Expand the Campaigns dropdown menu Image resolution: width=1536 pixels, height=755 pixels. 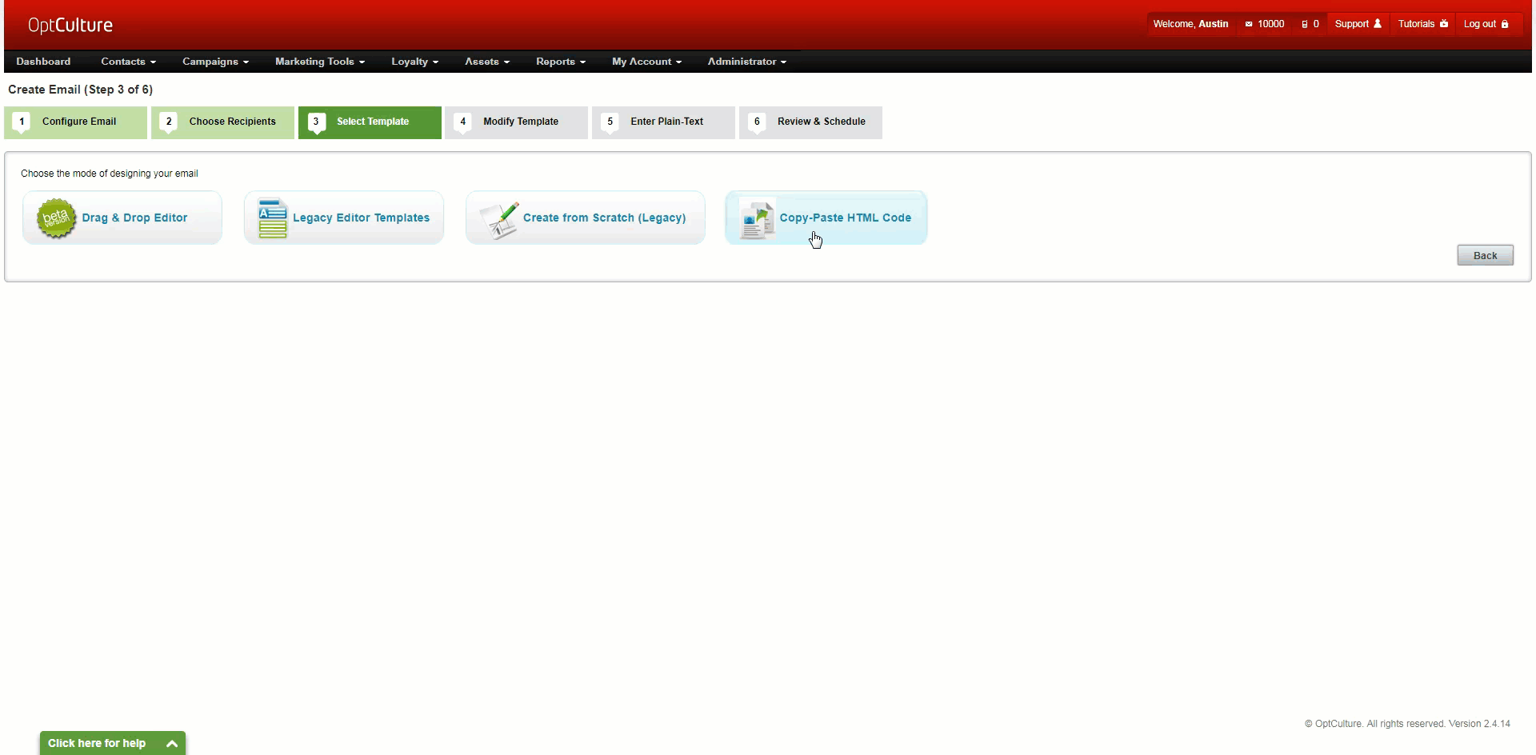pos(215,62)
